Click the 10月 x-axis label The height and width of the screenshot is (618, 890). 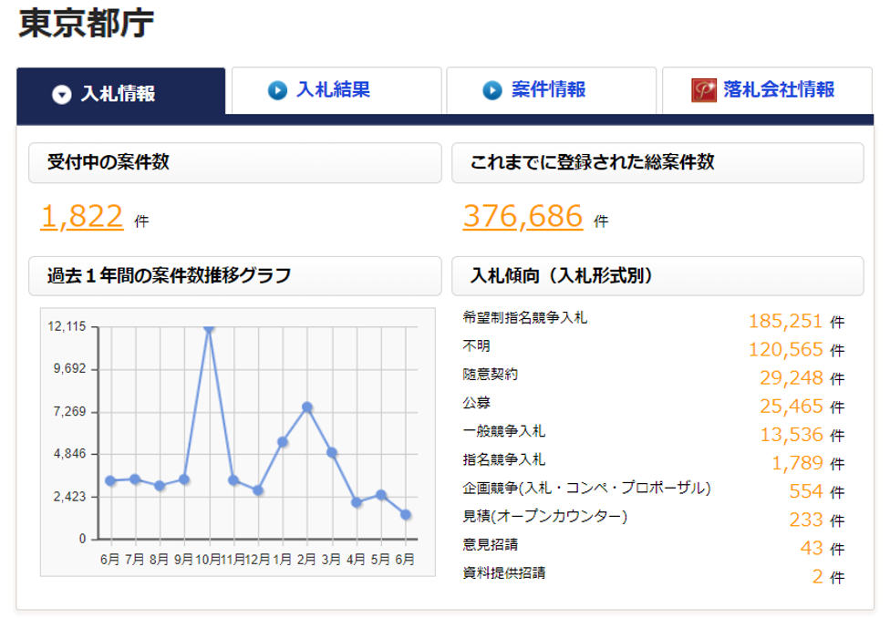[208, 560]
